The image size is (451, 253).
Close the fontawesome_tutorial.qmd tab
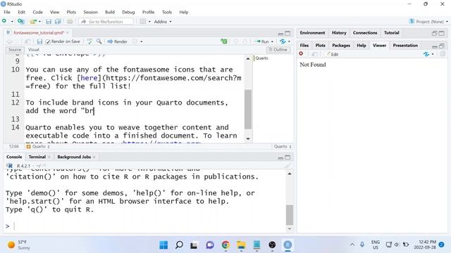[68, 33]
